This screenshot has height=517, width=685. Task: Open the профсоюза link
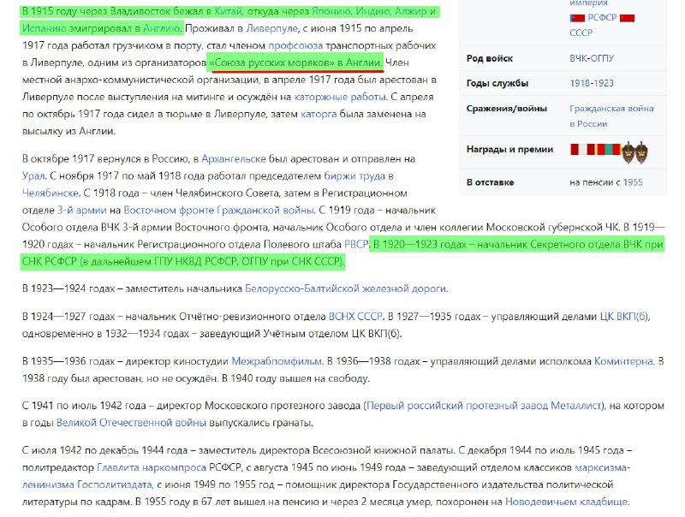pos(295,45)
